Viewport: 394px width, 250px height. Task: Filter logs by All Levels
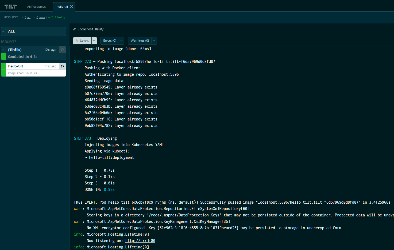click(82, 41)
